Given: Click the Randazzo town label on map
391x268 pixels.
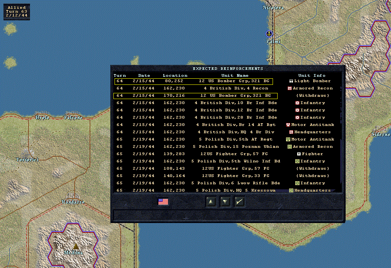Looking at the screenshot, I should pos(73,202).
